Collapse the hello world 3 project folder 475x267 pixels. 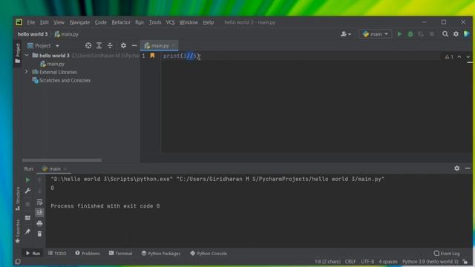coord(27,56)
